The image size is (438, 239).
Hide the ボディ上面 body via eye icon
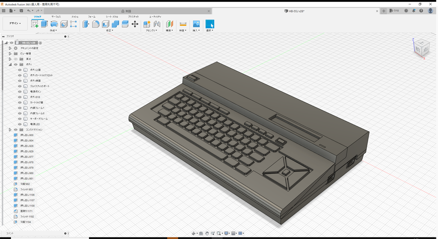tap(20, 70)
